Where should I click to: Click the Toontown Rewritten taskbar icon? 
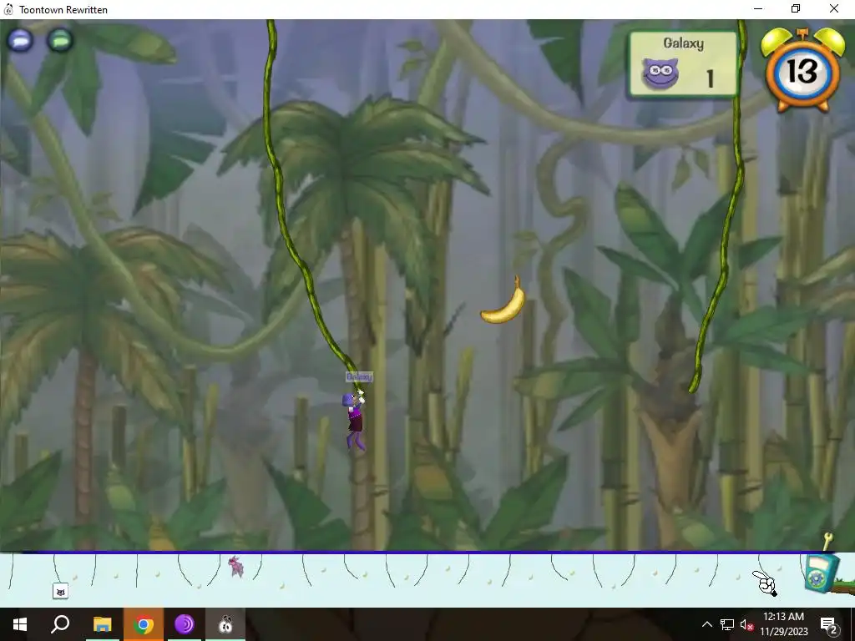coord(225,624)
